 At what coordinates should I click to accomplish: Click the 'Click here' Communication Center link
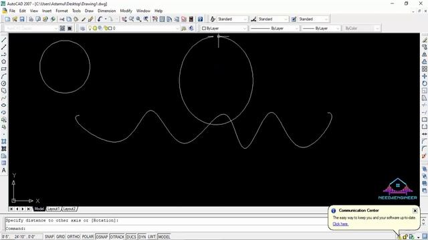(340, 224)
